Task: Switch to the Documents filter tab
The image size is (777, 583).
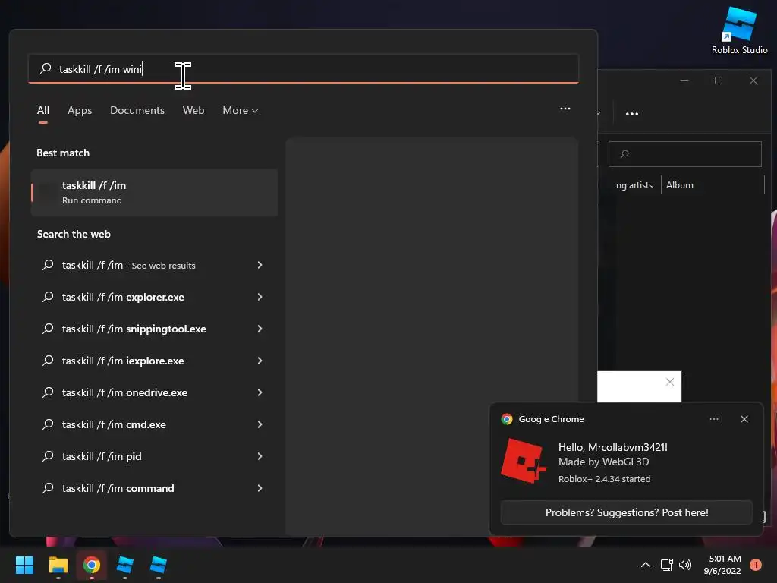Action: (137, 111)
